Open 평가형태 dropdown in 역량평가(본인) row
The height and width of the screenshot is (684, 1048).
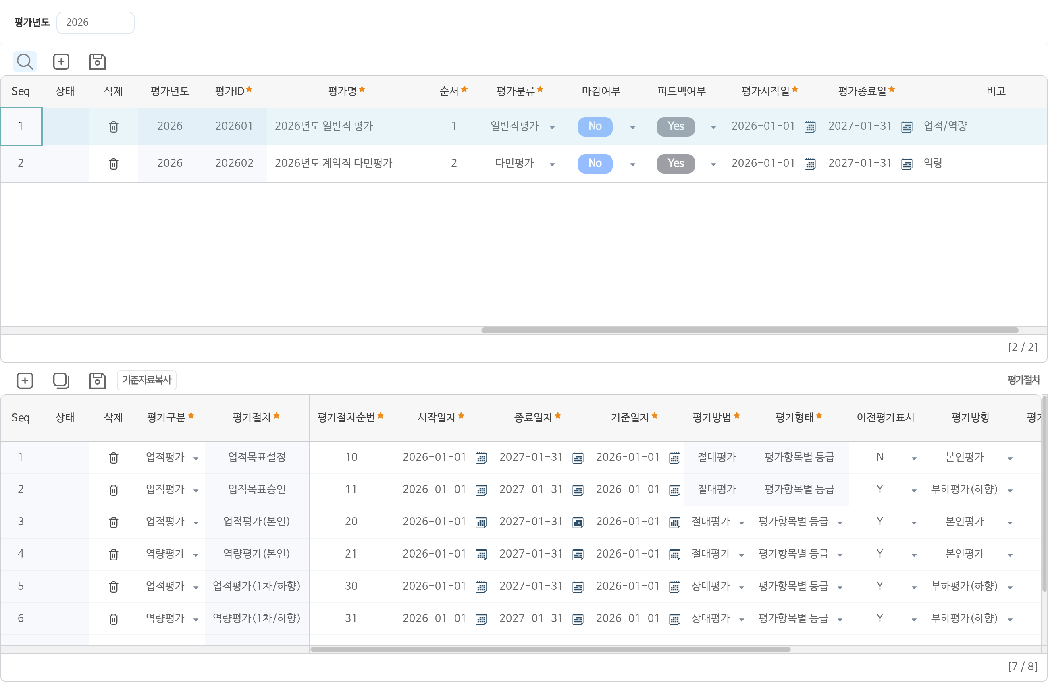click(x=840, y=555)
